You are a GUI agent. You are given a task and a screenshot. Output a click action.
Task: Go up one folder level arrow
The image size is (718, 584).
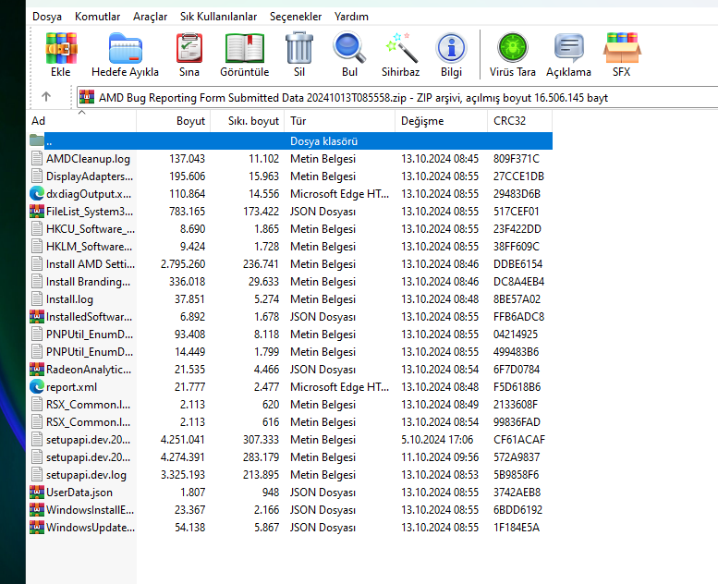46,97
